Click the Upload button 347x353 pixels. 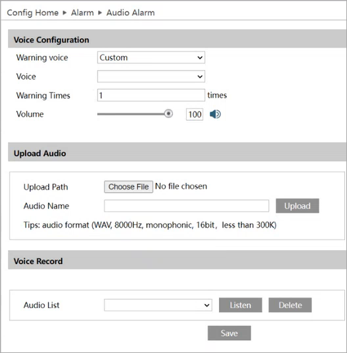point(298,206)
